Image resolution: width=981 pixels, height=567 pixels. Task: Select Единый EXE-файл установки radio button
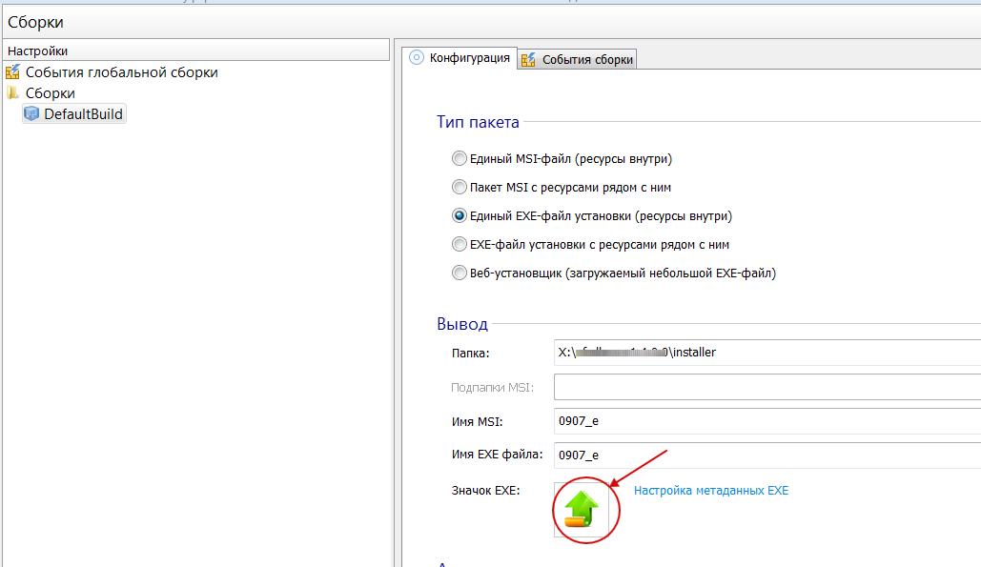(460, 216)
